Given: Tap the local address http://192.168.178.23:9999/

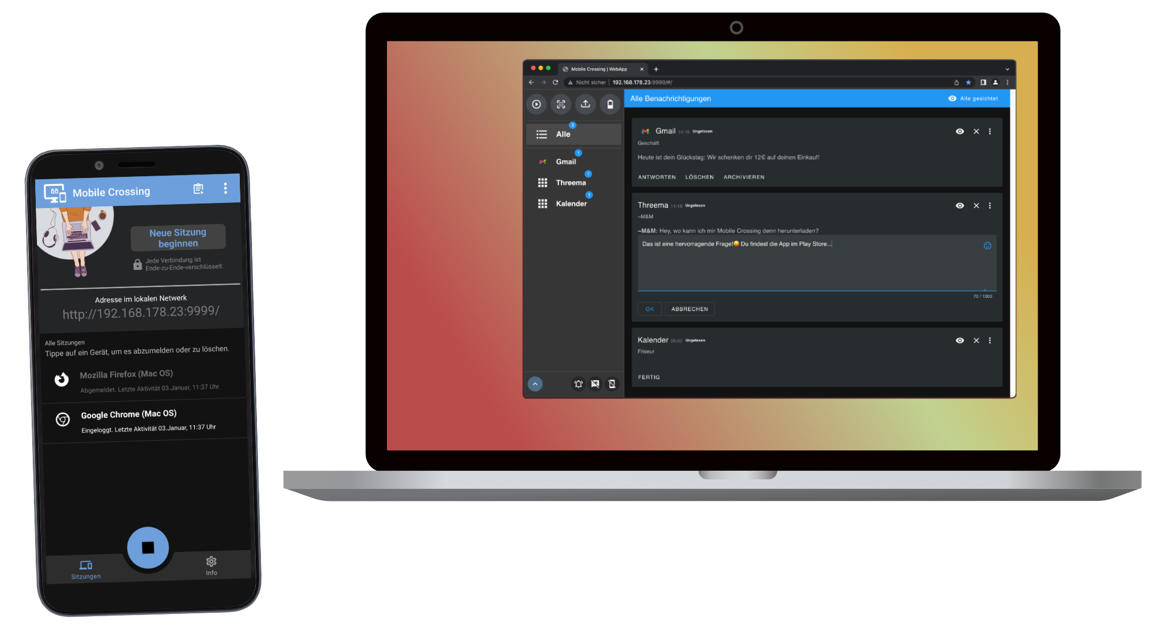Looking at the screenshot, I should click(x=141, y=313).
